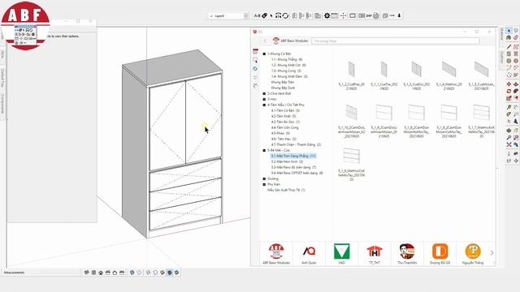The width and height of the screenshot is (520, 292).
Task: Click the folder icon in ABF toolbar
Action: click(318, 15)
